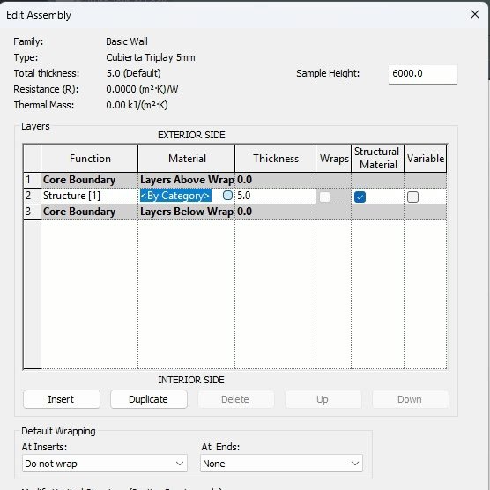Close the Edit Assembly dialog
This screenshot has width=490, height=490.
click(x=475, y=14)
